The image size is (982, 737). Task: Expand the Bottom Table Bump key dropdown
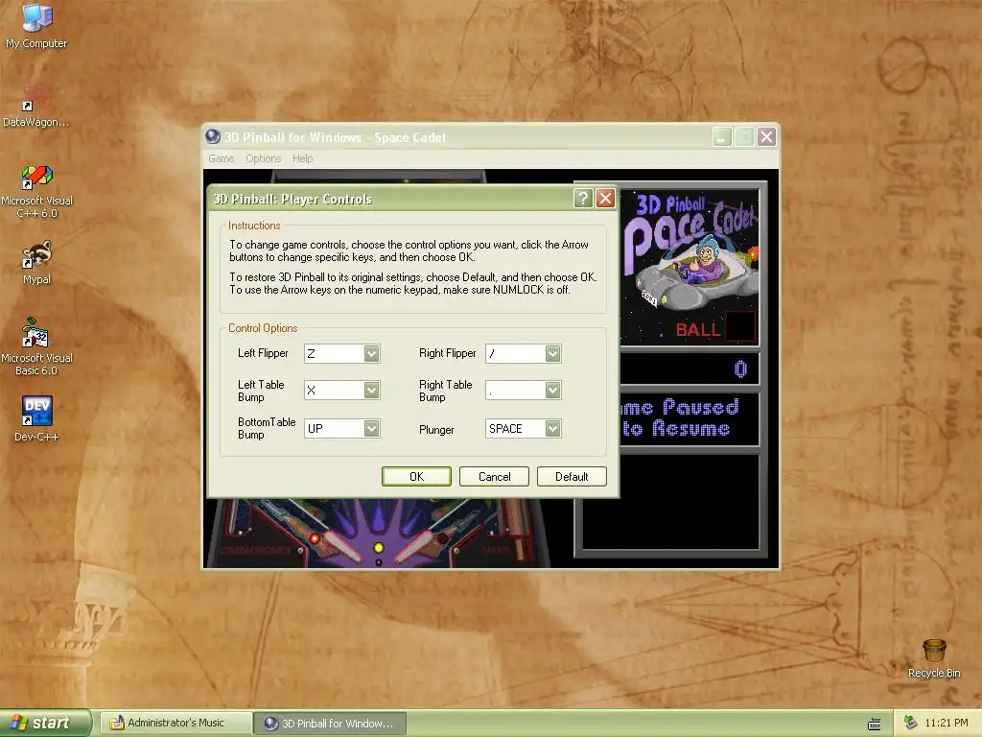[x=371, y=429]
